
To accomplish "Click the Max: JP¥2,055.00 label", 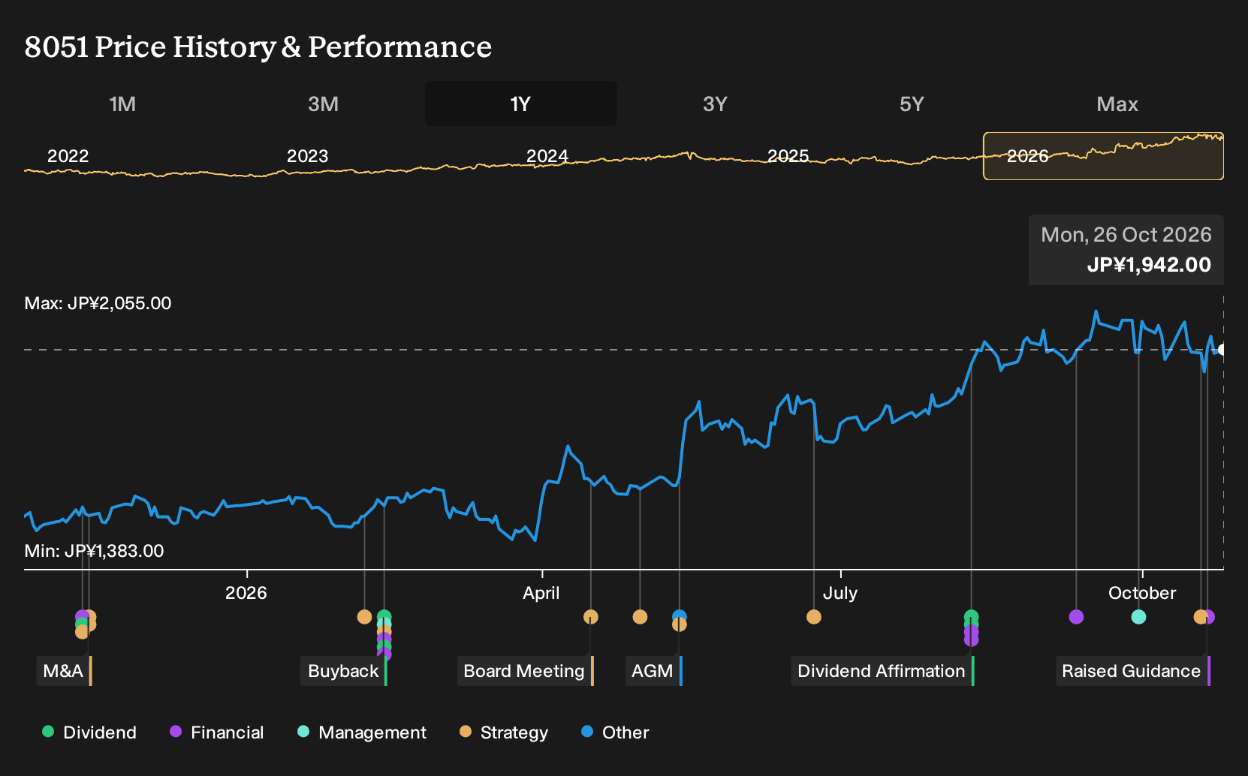I will point(98,303).
